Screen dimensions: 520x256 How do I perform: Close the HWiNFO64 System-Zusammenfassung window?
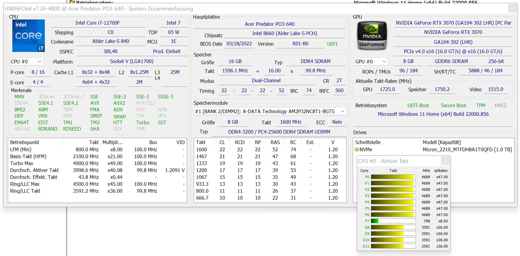[513, 8]
